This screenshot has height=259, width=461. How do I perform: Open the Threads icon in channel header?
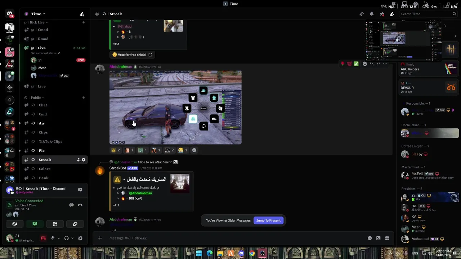point(361,14)
